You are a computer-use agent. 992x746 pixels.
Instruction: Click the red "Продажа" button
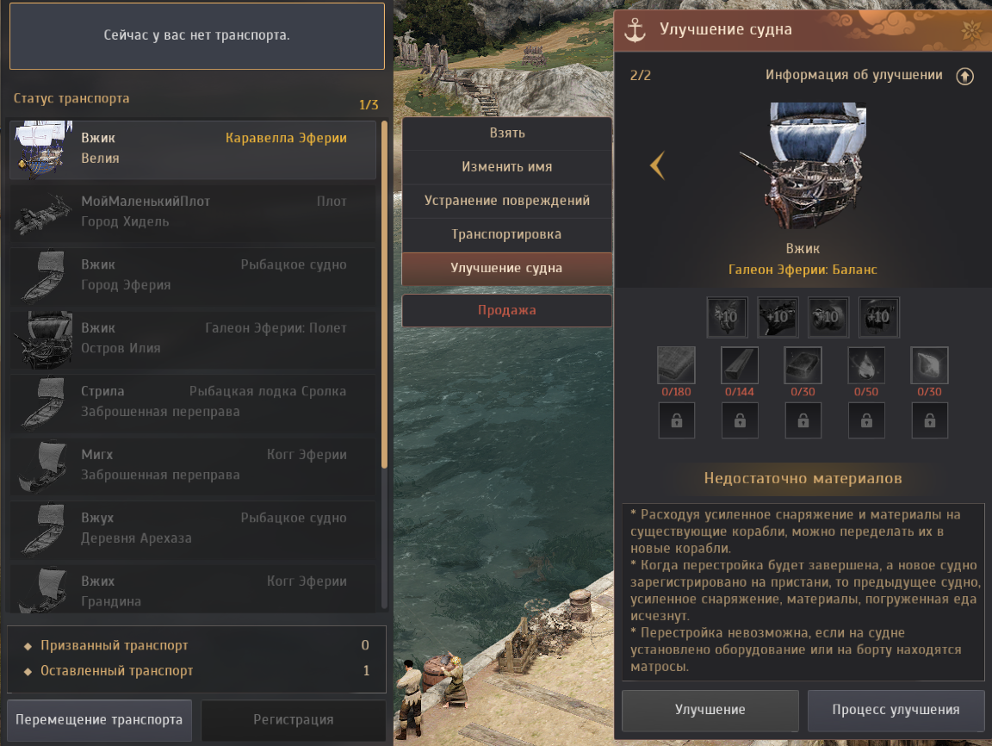point(506,310)
